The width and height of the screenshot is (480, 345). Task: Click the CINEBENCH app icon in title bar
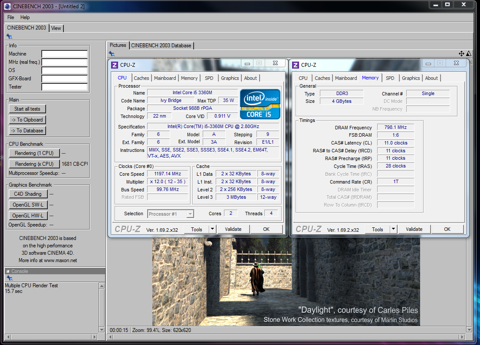(7, 6)
